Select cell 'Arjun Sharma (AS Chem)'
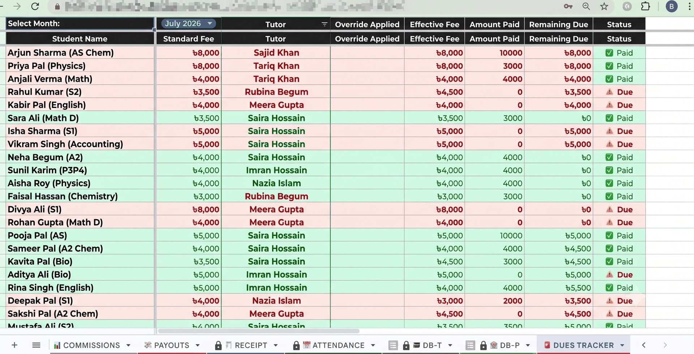The image size is (694, 354). click(80, 53)
